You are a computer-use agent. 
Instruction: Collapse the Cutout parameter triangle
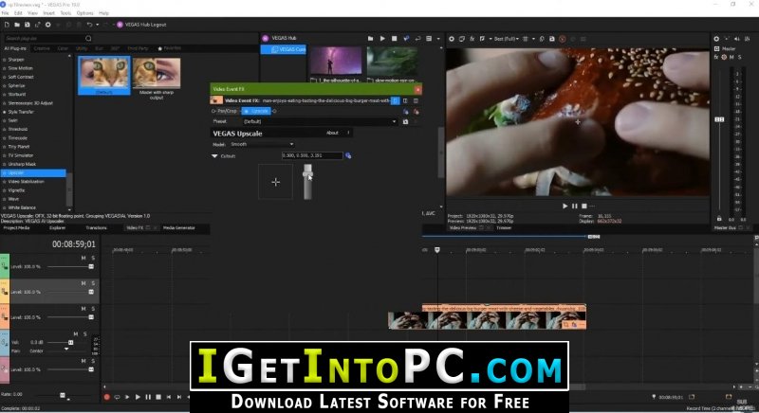(x=214, y=156)
